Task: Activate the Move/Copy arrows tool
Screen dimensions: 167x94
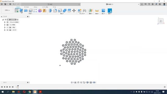Action: [74, 10]
